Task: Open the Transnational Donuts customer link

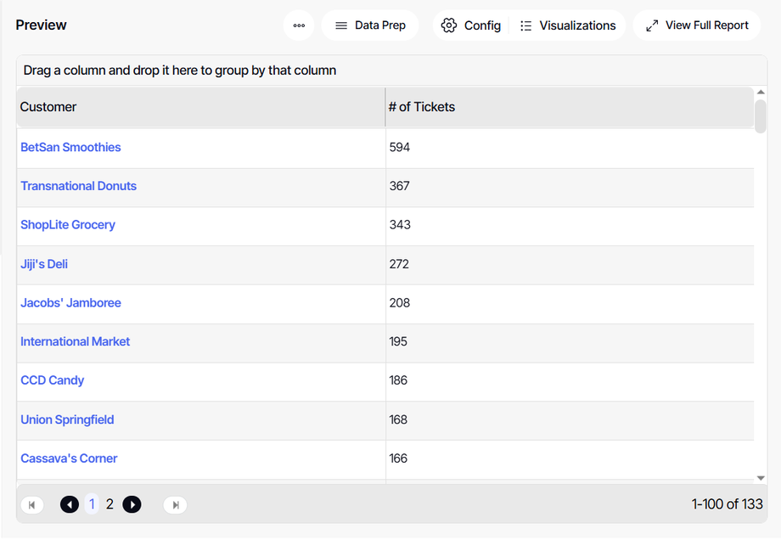Action: [78, 186]
